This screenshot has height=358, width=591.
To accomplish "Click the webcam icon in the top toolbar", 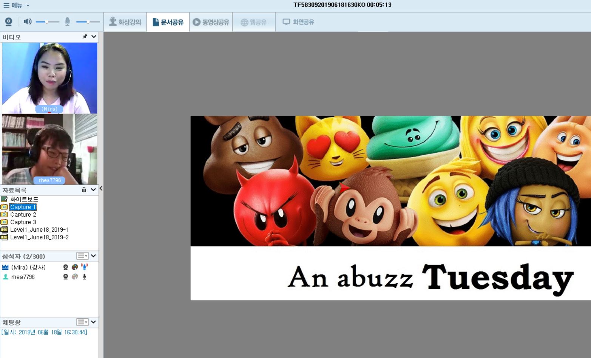I will (x=8, y=22).
